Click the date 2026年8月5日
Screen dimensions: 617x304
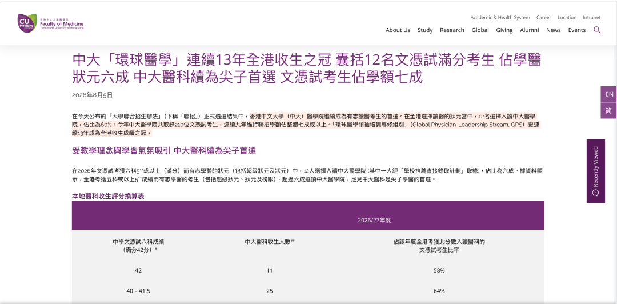point(93,95)
